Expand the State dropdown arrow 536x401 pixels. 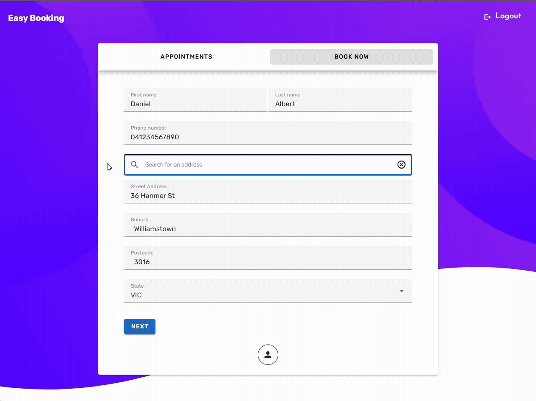pos(401,291)
